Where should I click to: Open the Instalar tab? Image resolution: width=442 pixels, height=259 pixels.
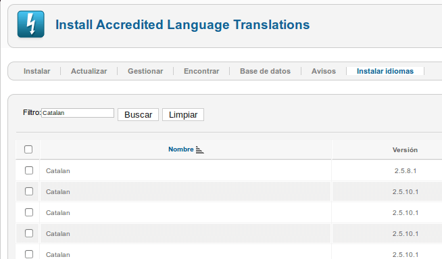(37, 71)
